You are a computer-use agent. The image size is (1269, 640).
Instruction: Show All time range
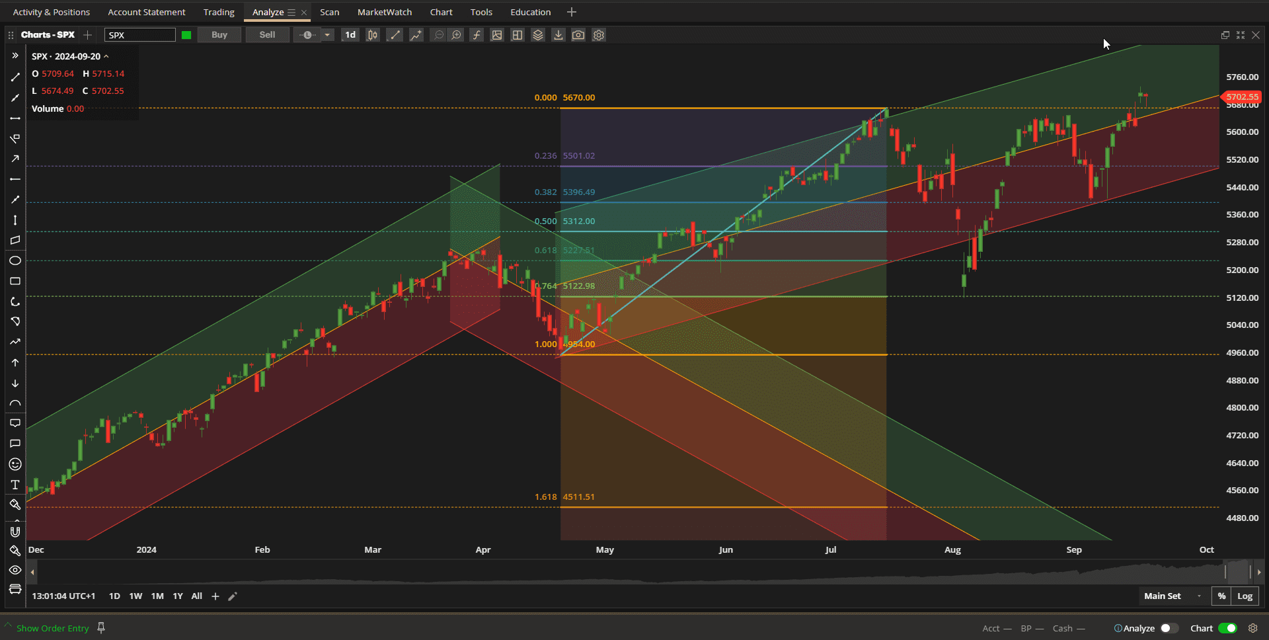coord(197,596)
